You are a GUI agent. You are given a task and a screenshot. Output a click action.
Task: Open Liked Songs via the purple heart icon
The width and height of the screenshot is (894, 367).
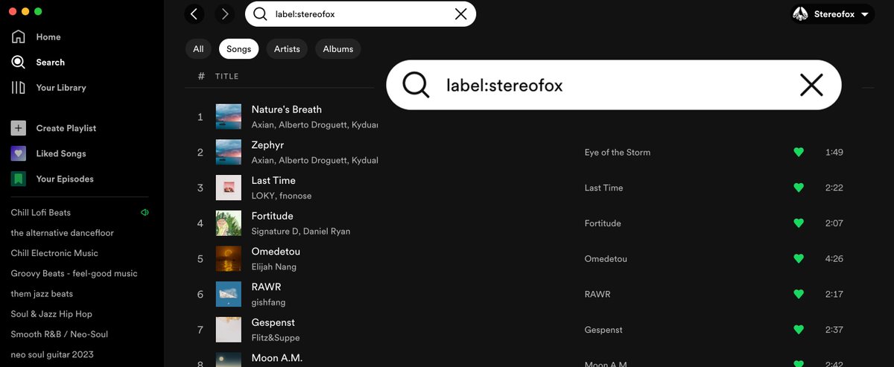coord(19,153)
